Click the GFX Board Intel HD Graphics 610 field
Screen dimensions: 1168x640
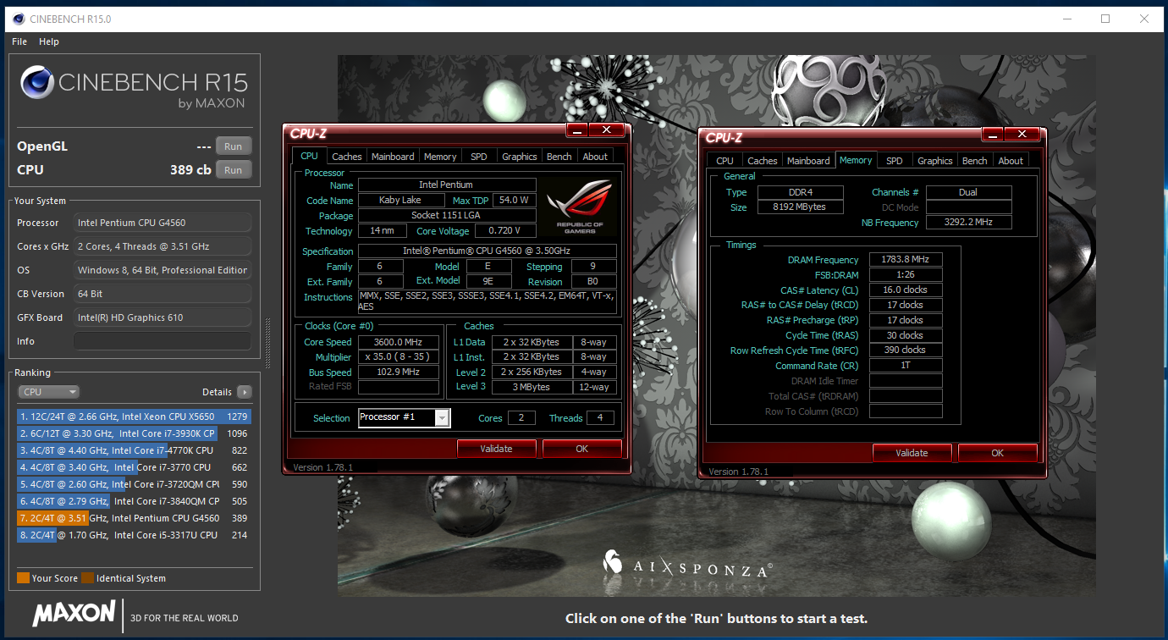point(163,317)
